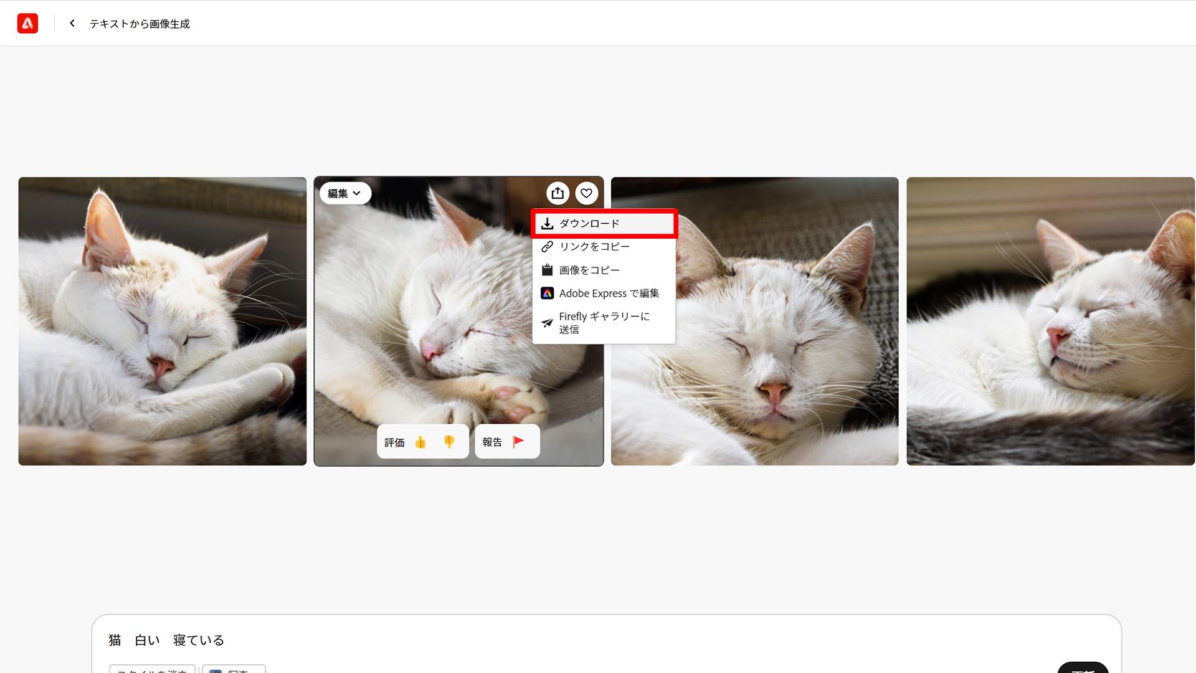Go back using the left chevron arrow

point(72,23)
